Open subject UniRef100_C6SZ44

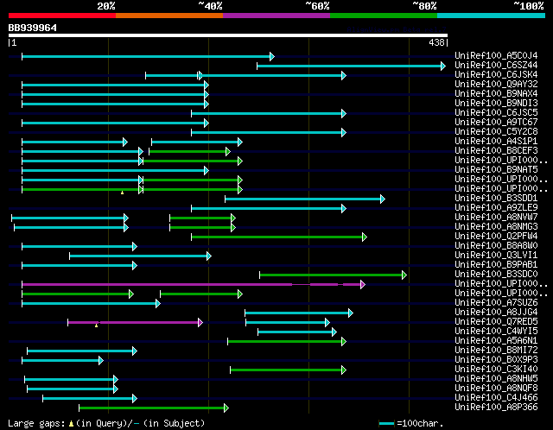(496, 66)
